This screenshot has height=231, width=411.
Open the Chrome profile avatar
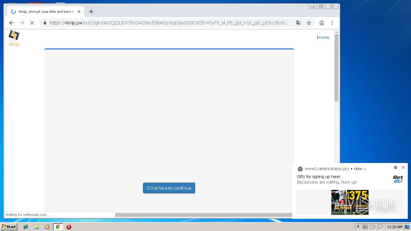click(321, 23)
